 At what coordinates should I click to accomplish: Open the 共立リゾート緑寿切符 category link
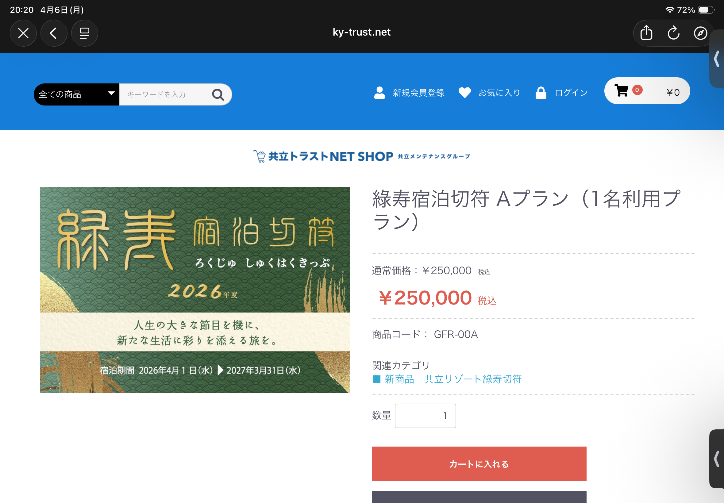473,379
